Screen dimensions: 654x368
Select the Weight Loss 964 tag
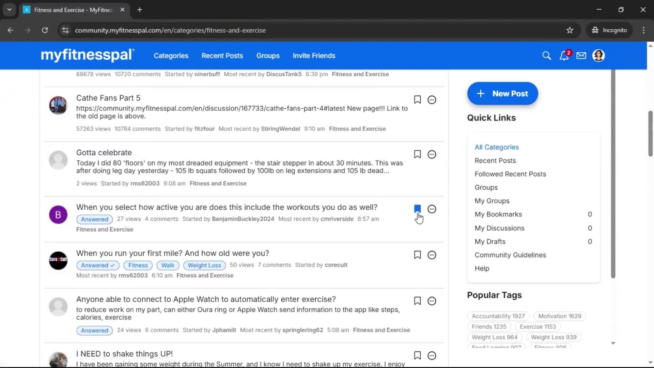494,337
